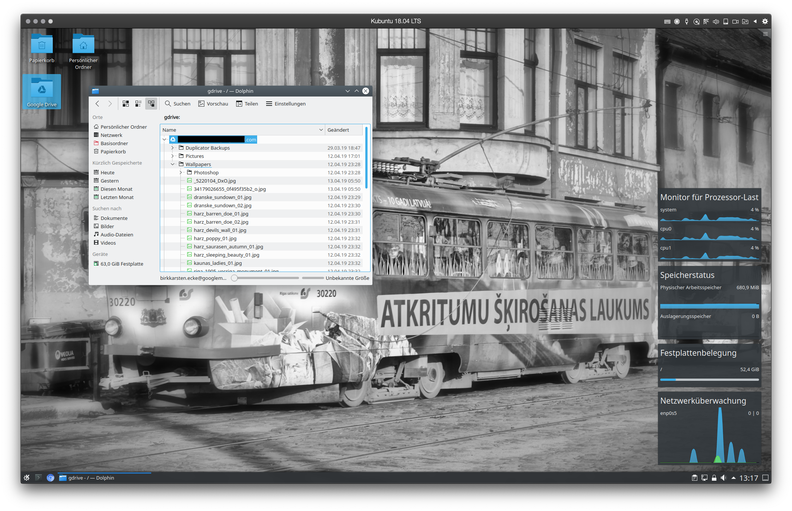Click the gdrive: location breadcrumb
The image size is (792, 511).
172,117
